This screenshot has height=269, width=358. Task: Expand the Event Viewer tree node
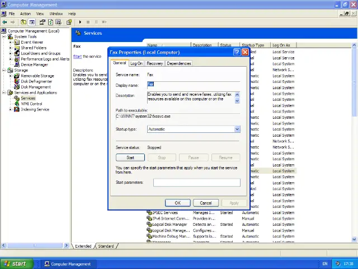coord(10,42)
